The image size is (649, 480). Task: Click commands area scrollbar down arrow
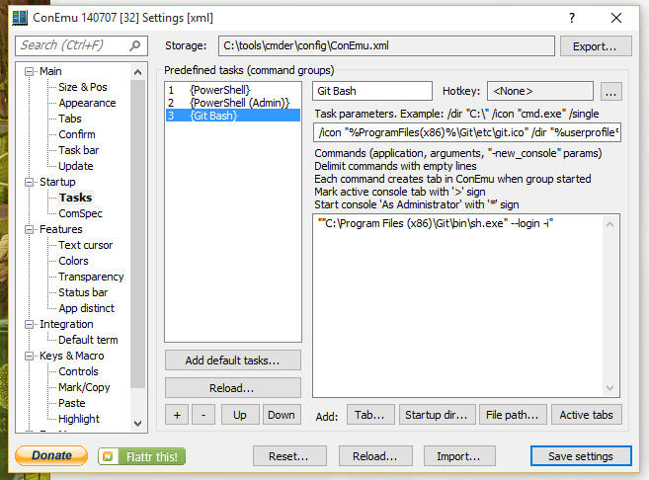click(609, 388)
